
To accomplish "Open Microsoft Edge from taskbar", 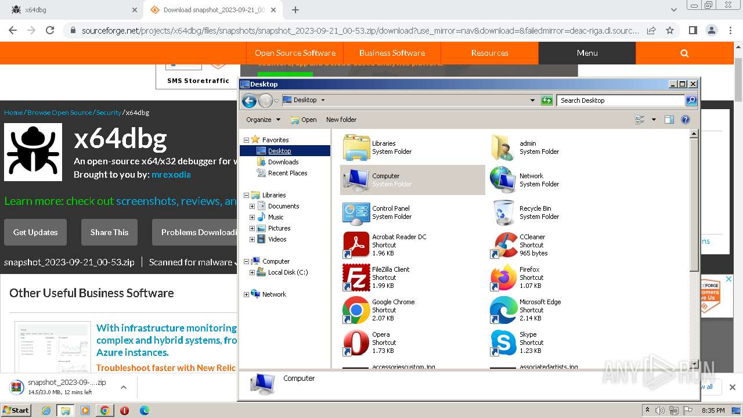I will 144,410.
